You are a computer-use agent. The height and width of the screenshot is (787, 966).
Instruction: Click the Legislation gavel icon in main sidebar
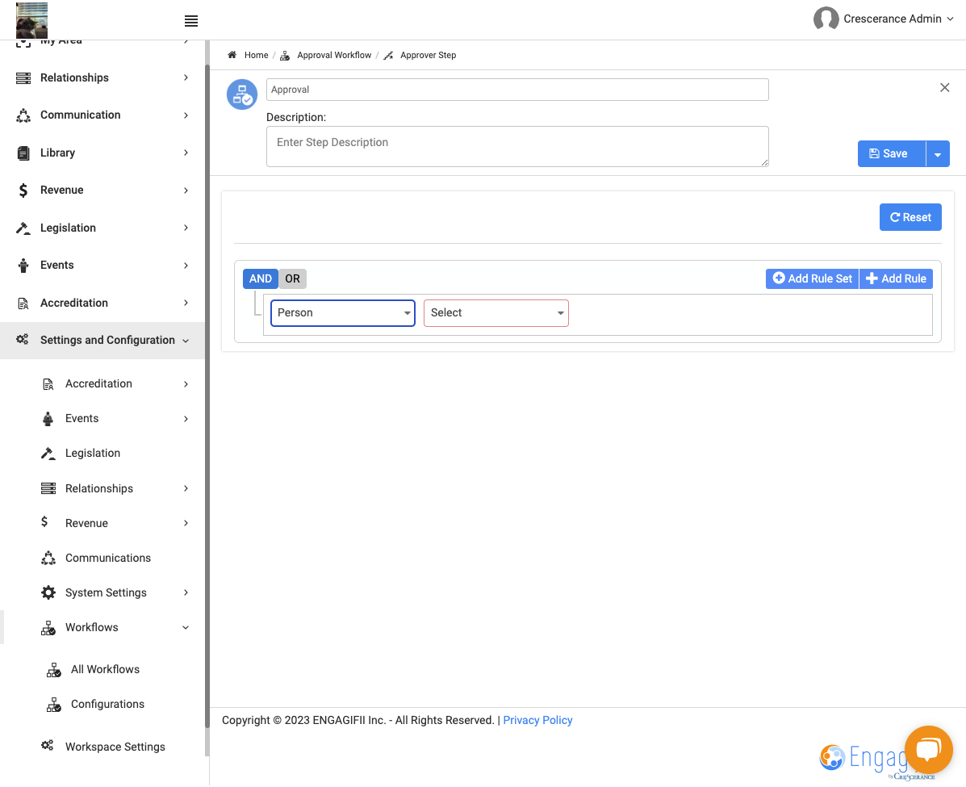point(23,228)
